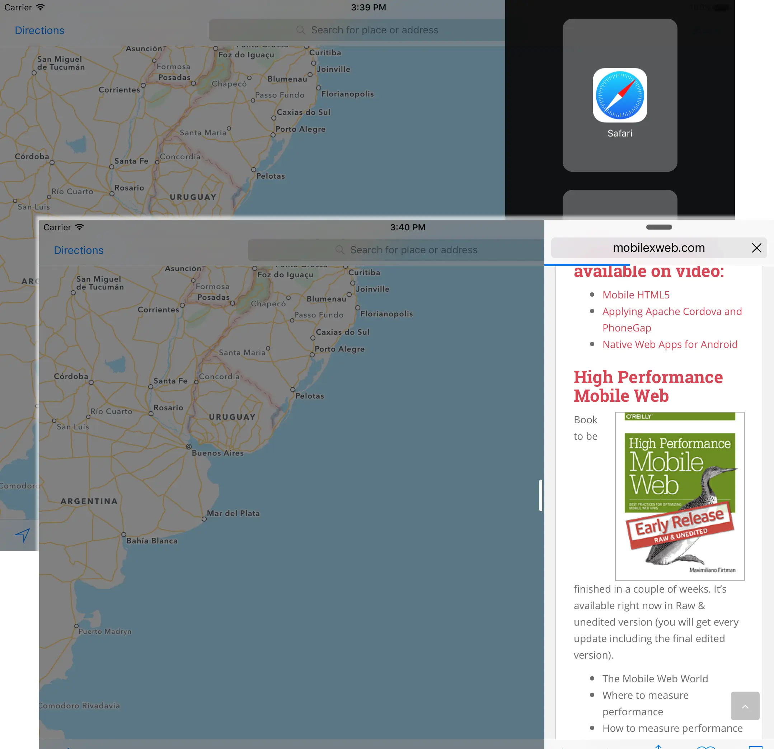774x749 pixels.
Task: Open the Safari app icon in slide-over picker
Action: coord(620,95)
